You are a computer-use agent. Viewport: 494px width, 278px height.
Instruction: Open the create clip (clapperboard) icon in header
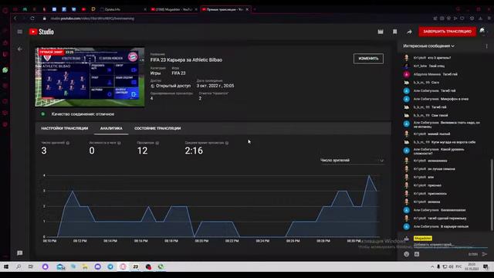(381, 32)
